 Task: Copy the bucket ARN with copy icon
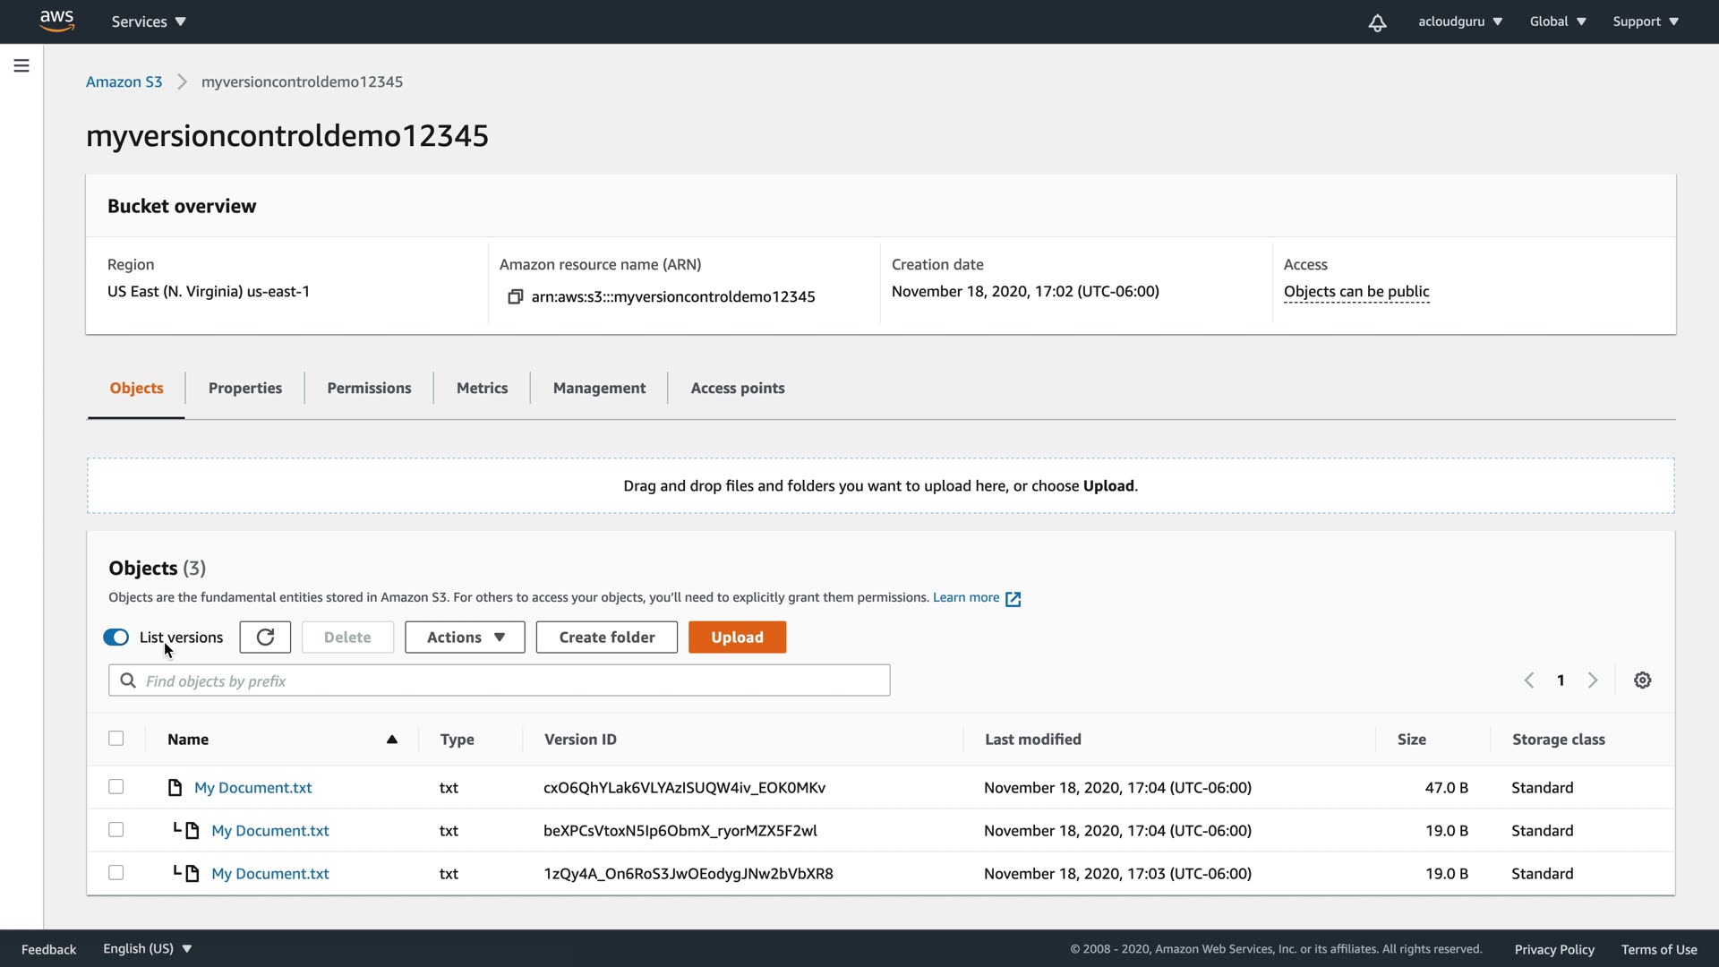(515, 296)
